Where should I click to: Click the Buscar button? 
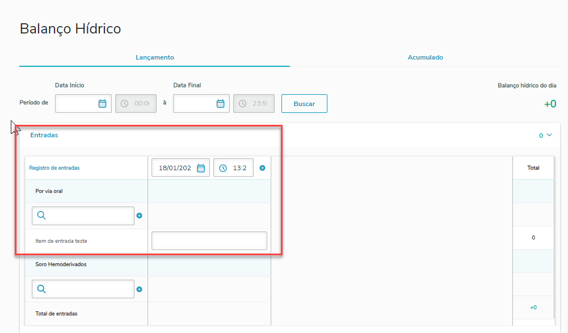(304, 104)
